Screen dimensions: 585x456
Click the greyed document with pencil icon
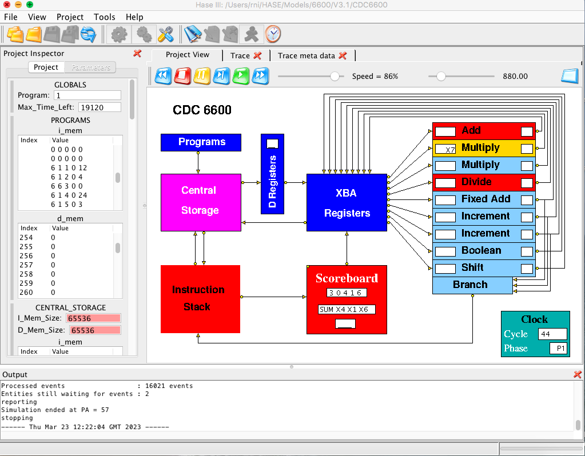[x=212, y=34]
